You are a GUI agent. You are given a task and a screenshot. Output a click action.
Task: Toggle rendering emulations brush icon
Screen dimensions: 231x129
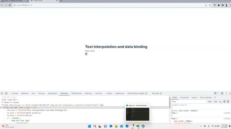point(224,101)
